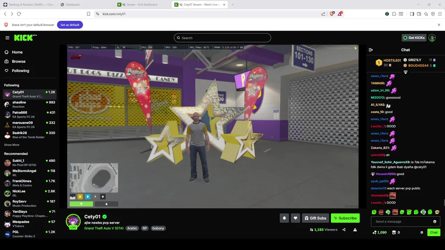445x250 pixels.
Task: Click username dolarion11 in chat
Action: pyautogui.click(x=378, y=188)
